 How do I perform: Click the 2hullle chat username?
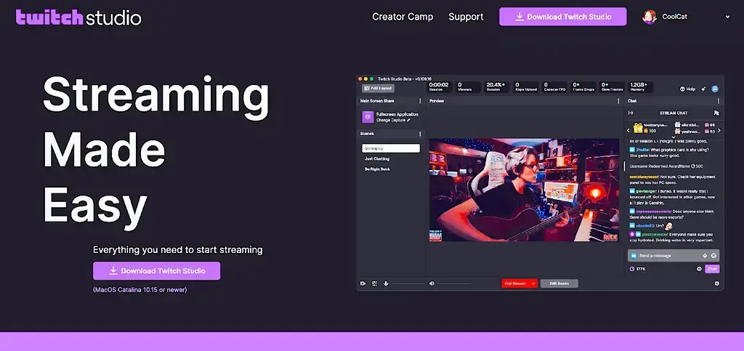[x=643, y=150]
